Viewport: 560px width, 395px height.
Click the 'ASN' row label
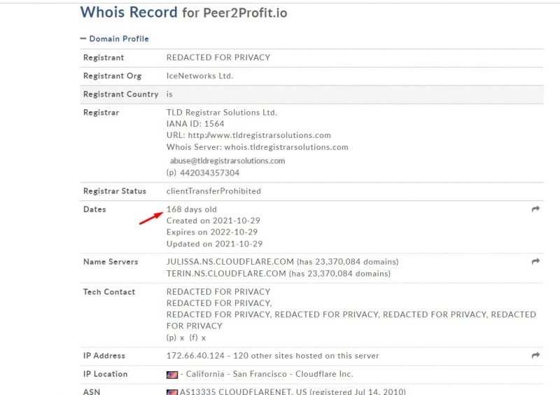tap(92, 391)
